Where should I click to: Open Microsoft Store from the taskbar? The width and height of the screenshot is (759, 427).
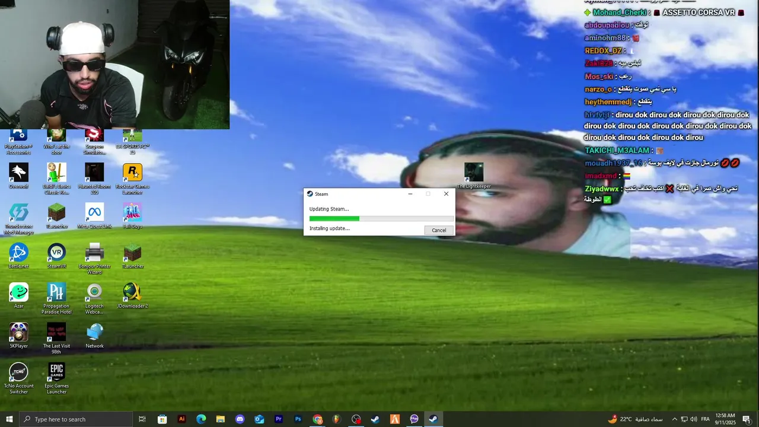pyautogui.click(x=162, y=419)
